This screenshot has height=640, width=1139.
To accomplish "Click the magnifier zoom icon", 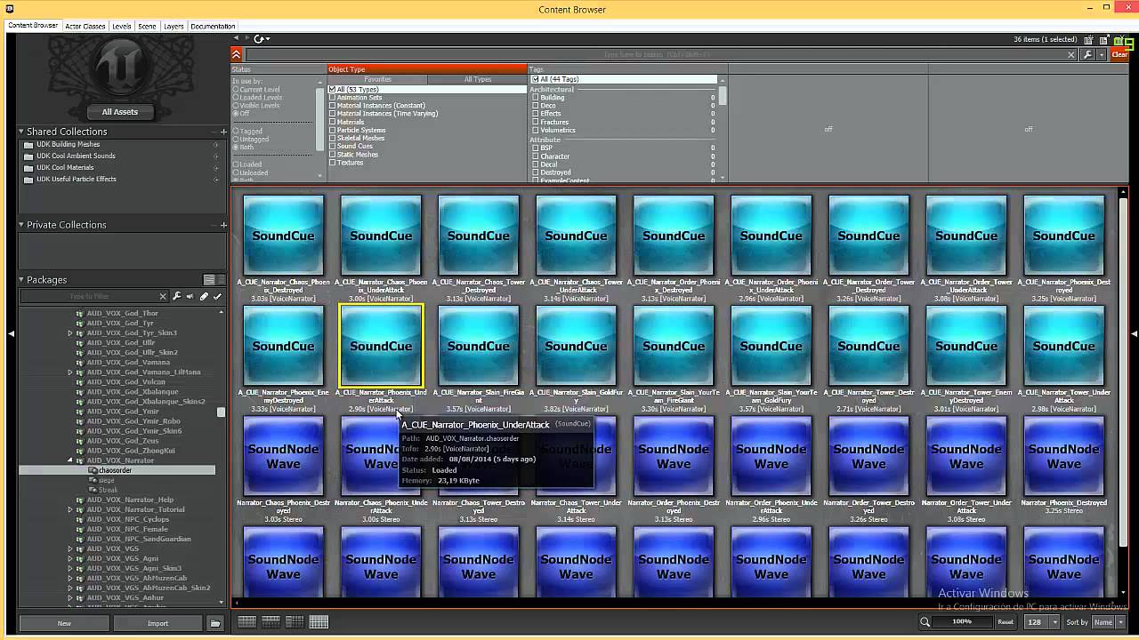I will pyautogui.click(x=925, y=622).
